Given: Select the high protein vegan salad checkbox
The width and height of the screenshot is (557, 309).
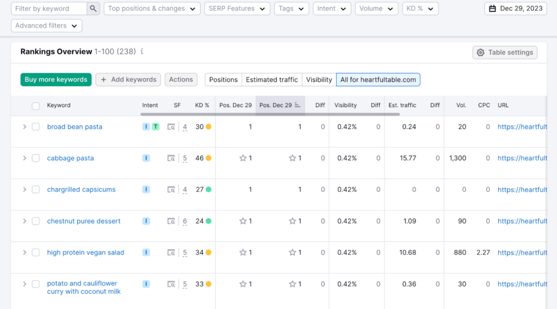Looking at the screenshot, I should coord(36,253).
